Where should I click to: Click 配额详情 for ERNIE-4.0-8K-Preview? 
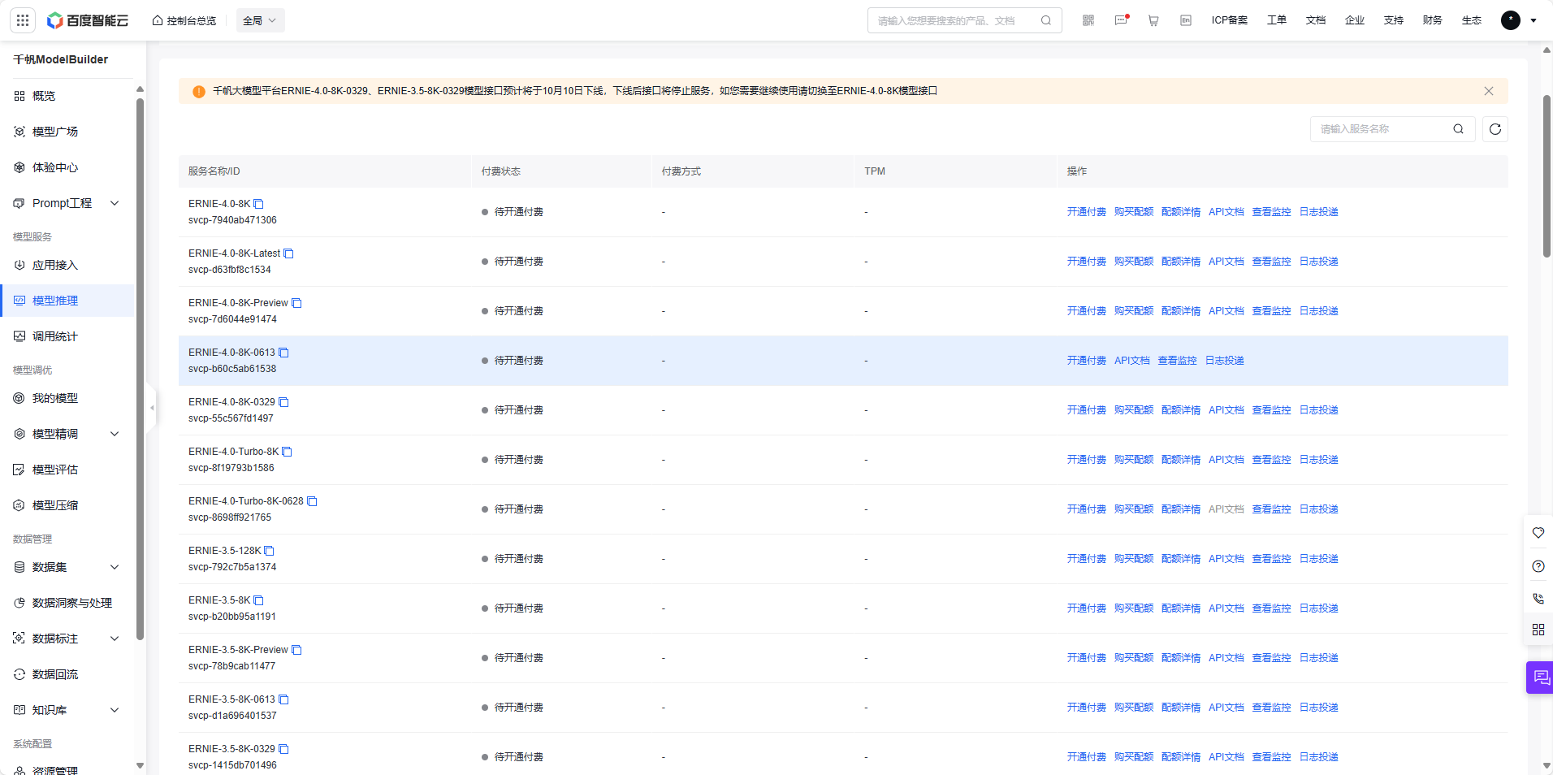click(x=1180, y=311)
